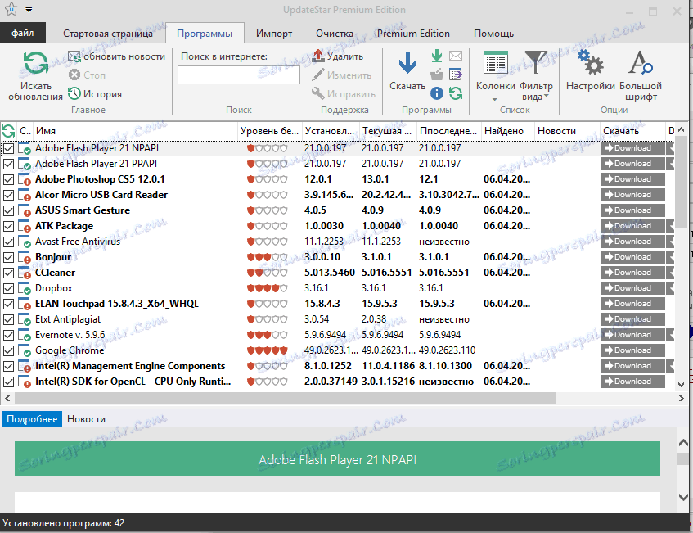Uncheck the Adobe Photoshop CS5 checkbox
This screenshot has height=533, width=693.
pyautogui.click(x=9, y=179)
